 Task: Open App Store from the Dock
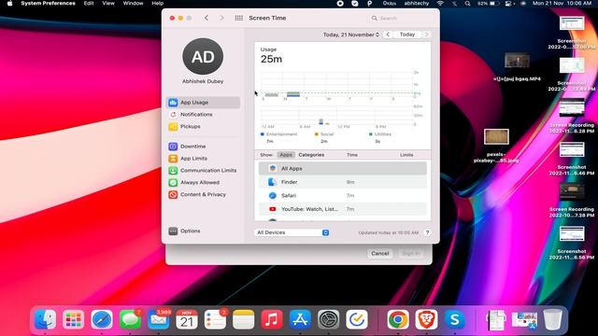(x=300, y=319)
